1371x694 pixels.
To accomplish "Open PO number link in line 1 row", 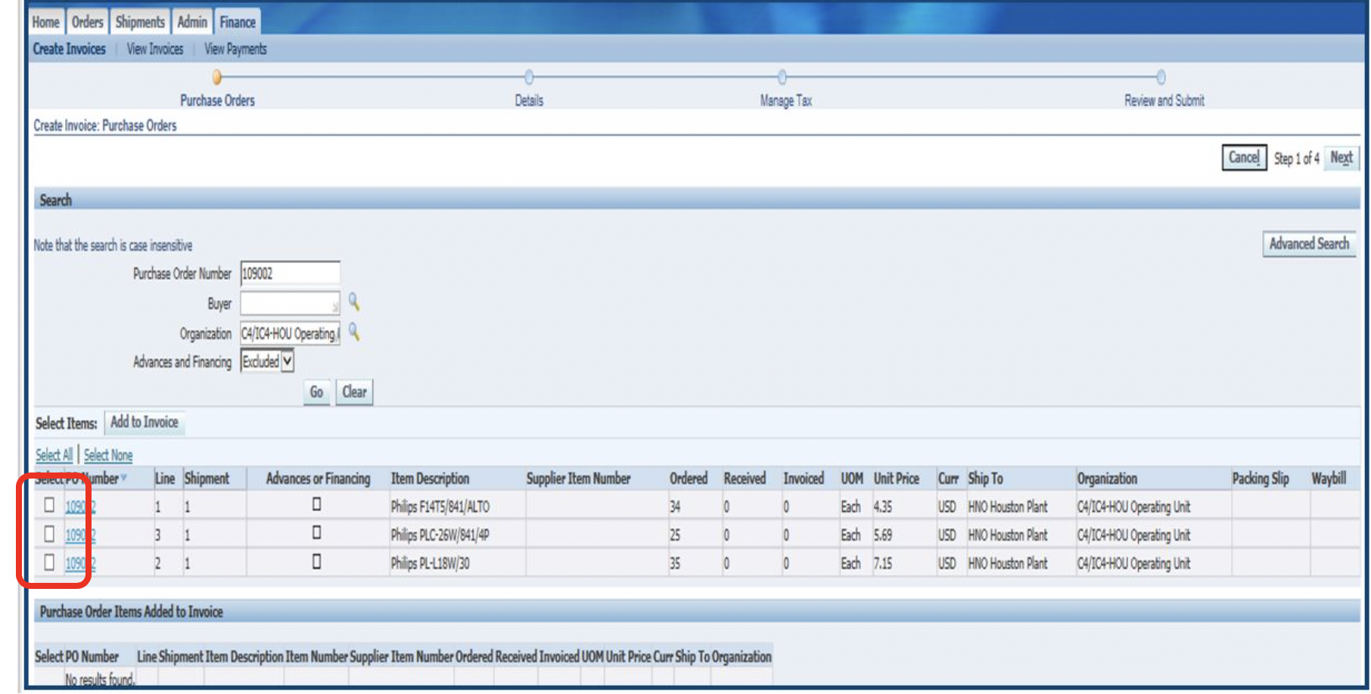I will [80, 507].
